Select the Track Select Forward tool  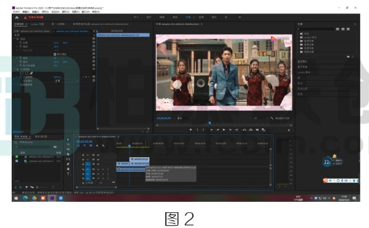pos(68,144)
